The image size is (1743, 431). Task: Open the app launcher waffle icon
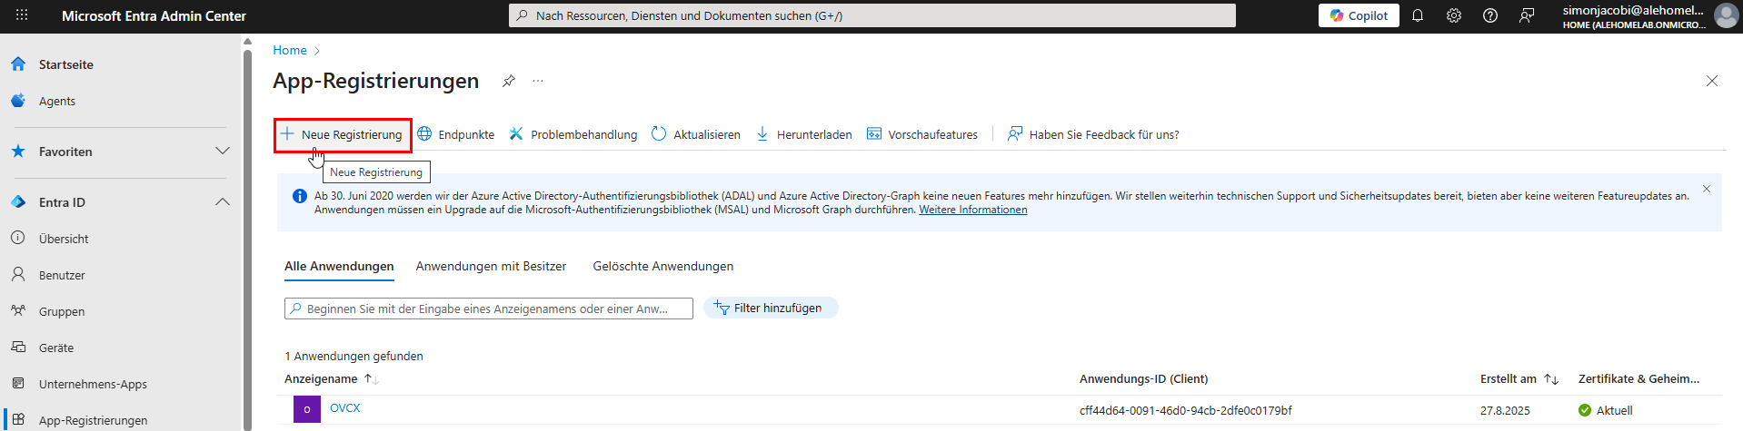click(22, 15)
